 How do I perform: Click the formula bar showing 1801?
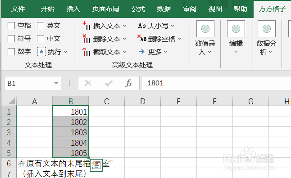coord(216,83)
